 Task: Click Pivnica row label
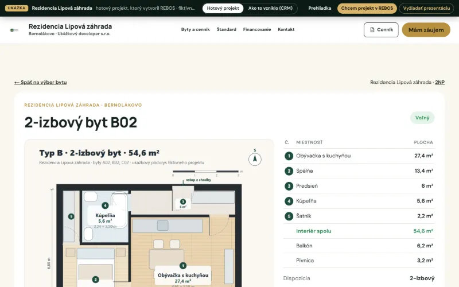(305, 261)
